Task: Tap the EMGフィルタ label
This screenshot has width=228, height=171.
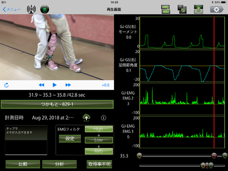Action: (69, 129)
